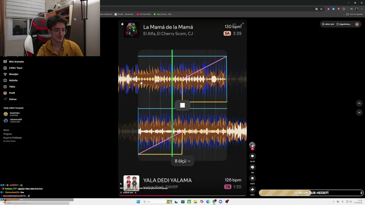Expand the Dahası menu
The width and height of the screenshot is (365, 205).
coord(10,99)
